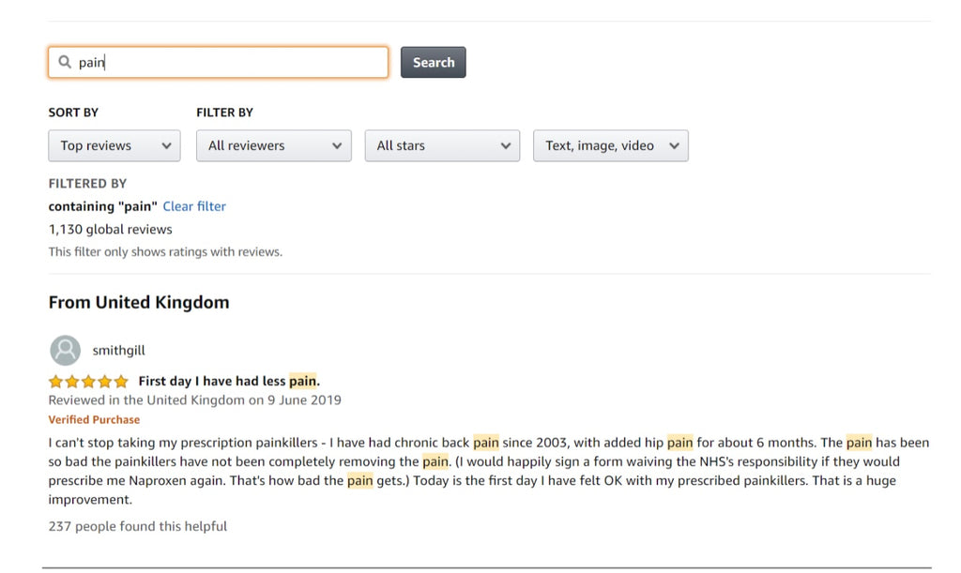Expand the Text, image, video dropdown
This screenshot has width=961, height=573.
click(610, 146)
